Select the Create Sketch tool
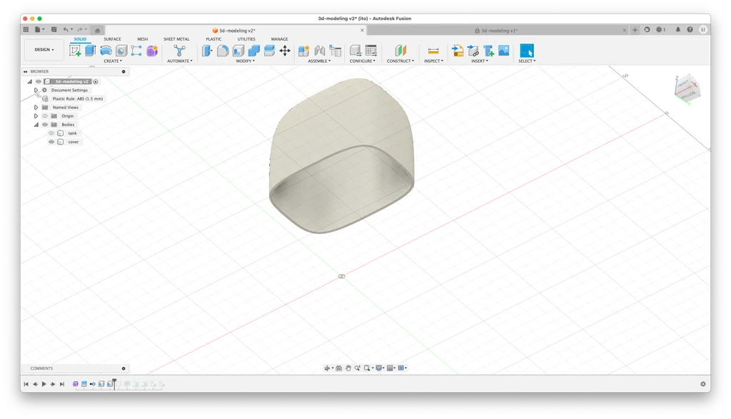The width and height of the screenshot is (731, 419). [75, 51]
